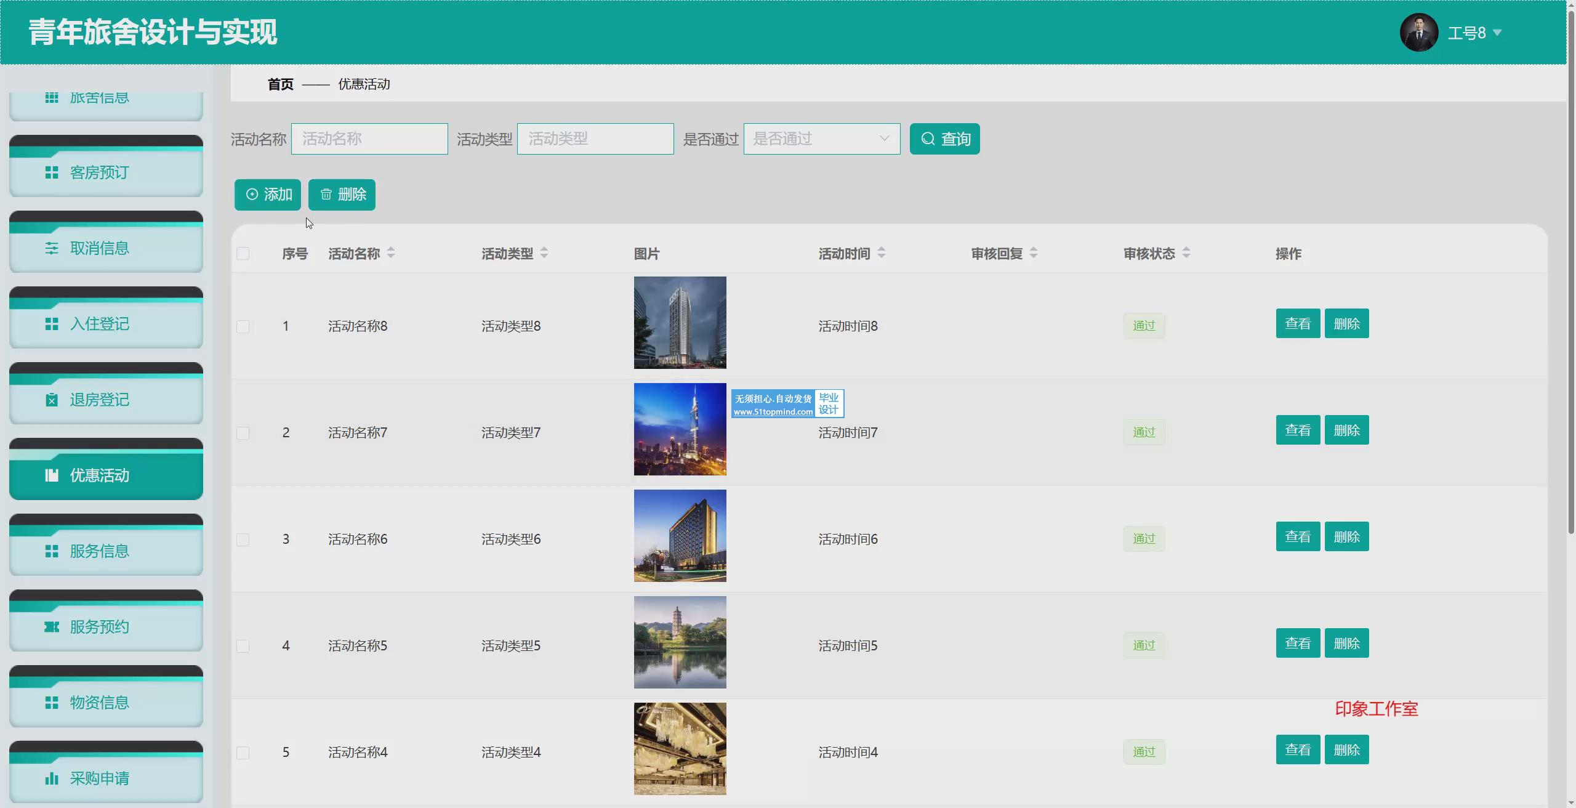Click the ticket icon beside 服务预约
The height and width of the screenshot is (808, 1576).
click(x=52, y=627)
